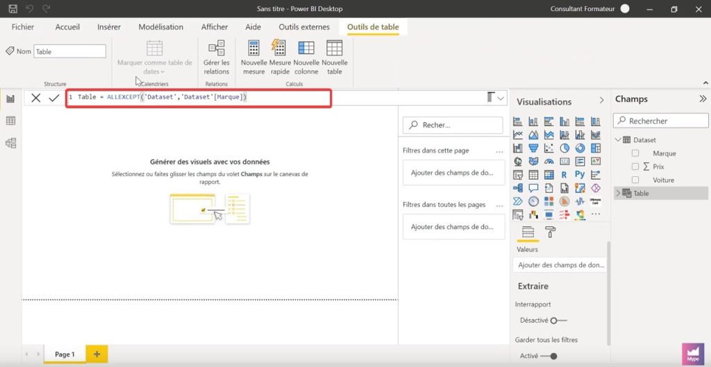Toggle Garder tous les filtres switch
Image resolution: width=711 pixels, height=367 pixels.
coord(549,356)
